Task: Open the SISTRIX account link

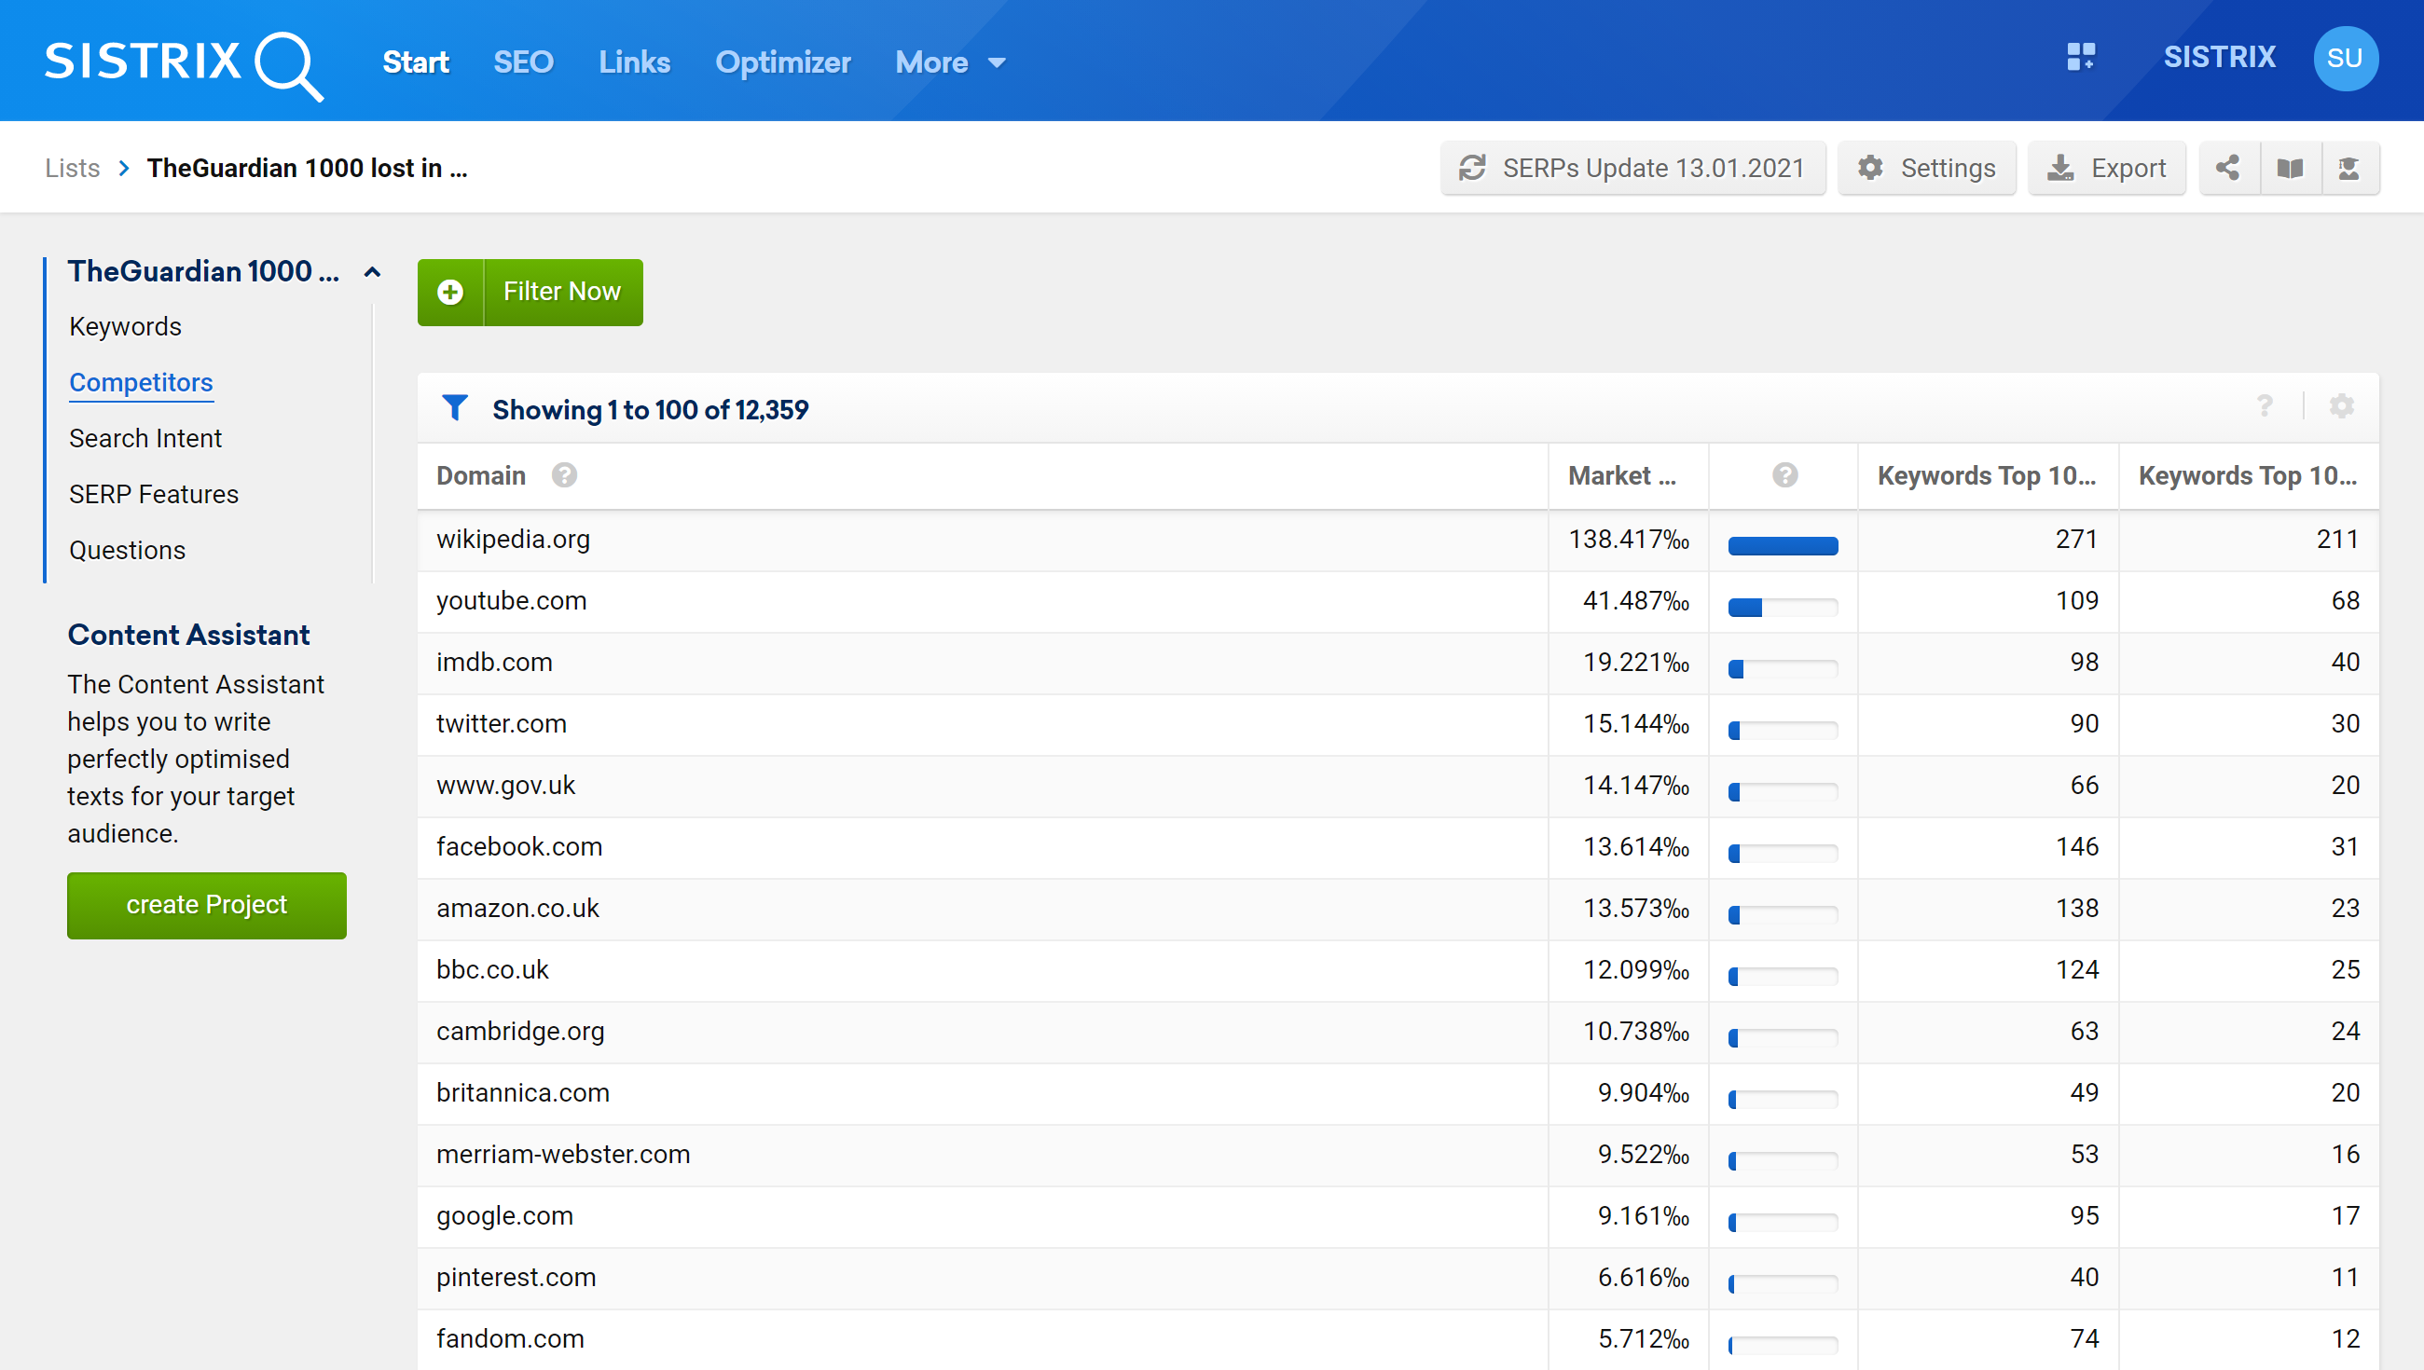Action: pyautogui.click(x=2219, y=58)
